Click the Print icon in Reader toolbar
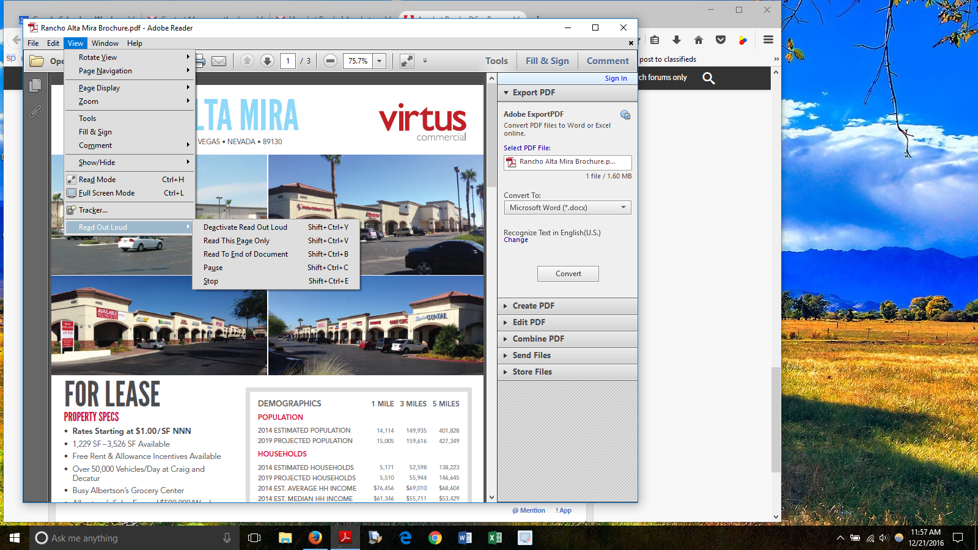Screen dimensions: 978x550 tap(200, 61)
